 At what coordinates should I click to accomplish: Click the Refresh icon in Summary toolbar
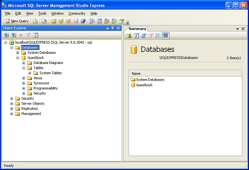(x=136, y=36)
